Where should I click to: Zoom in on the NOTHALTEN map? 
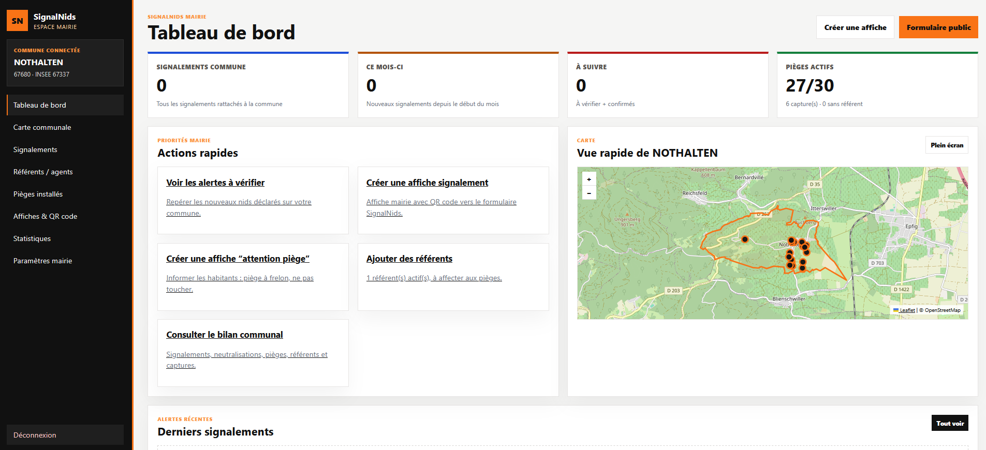point(589,179)
